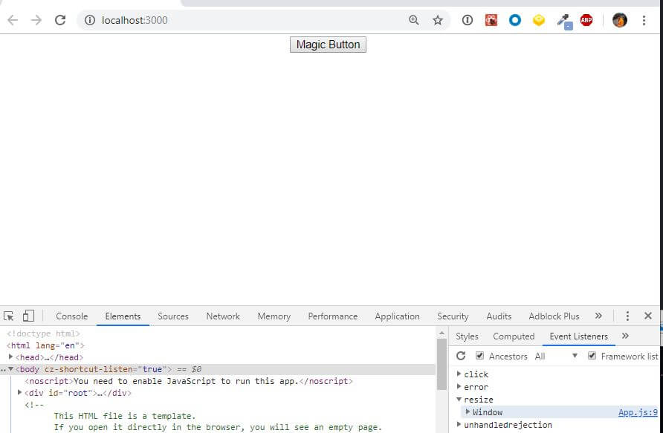Select the Event Listeners pane
Viewport: 663px width, 433px height.
578,336
